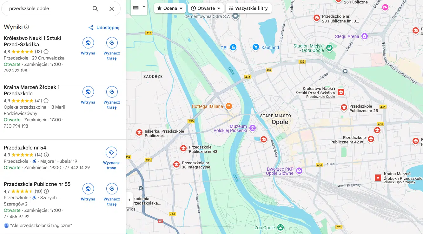Click Wyznacz trasę for Królestwo Nauki i Sztuki
Viewport: 423px width, 234px height.
point(112,49)
